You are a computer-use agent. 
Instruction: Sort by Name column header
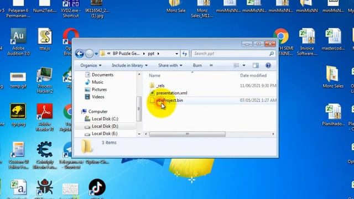(154, 76)
